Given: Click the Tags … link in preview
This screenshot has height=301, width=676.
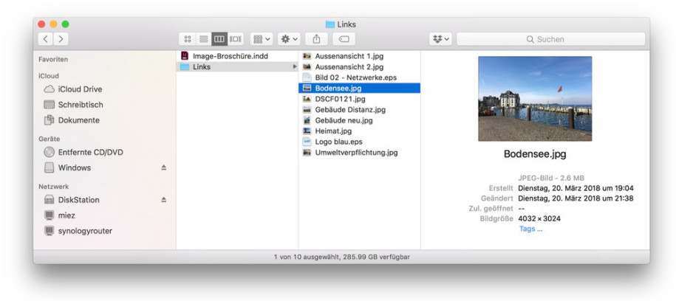Looking at the screenshot, I should pyautogui.click(x=530, y=229).
